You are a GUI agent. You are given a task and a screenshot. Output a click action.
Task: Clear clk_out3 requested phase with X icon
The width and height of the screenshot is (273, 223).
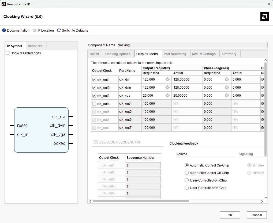[x=227, y=96]
